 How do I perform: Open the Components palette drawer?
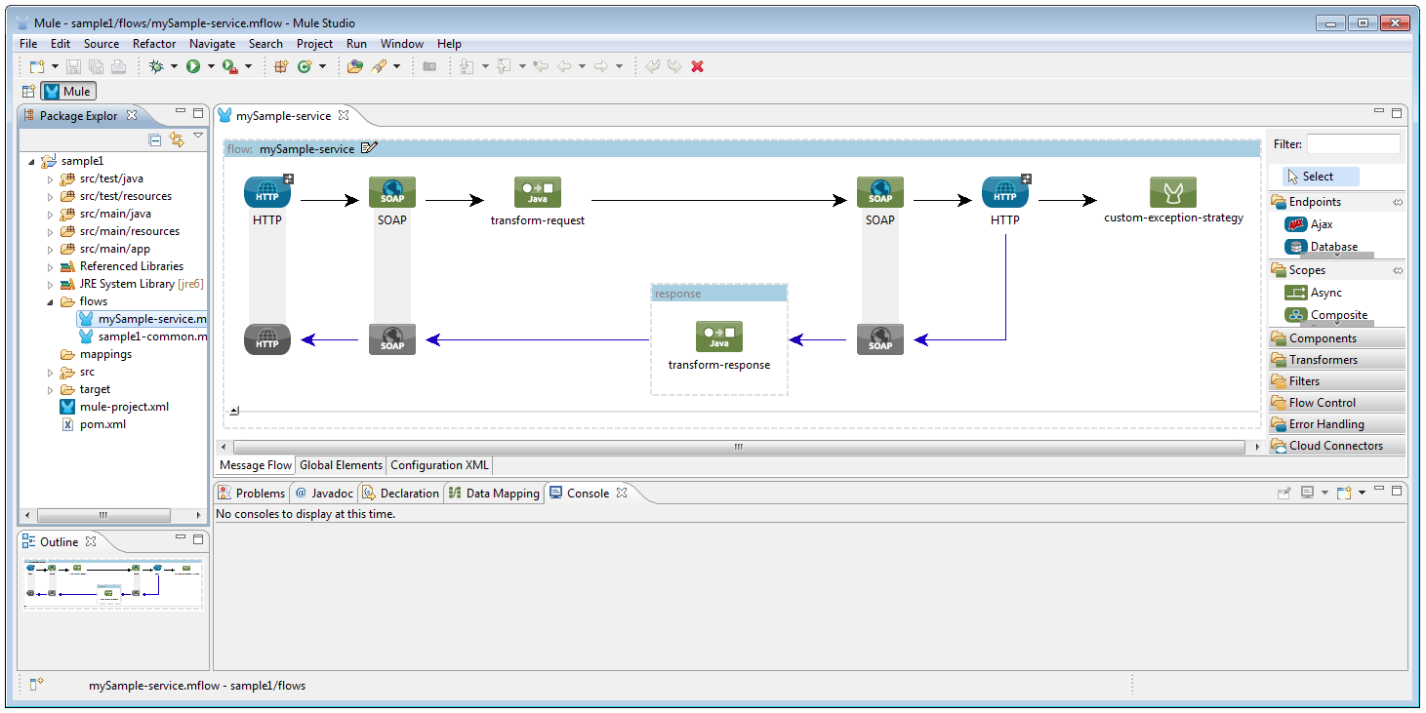point(1336,338)
